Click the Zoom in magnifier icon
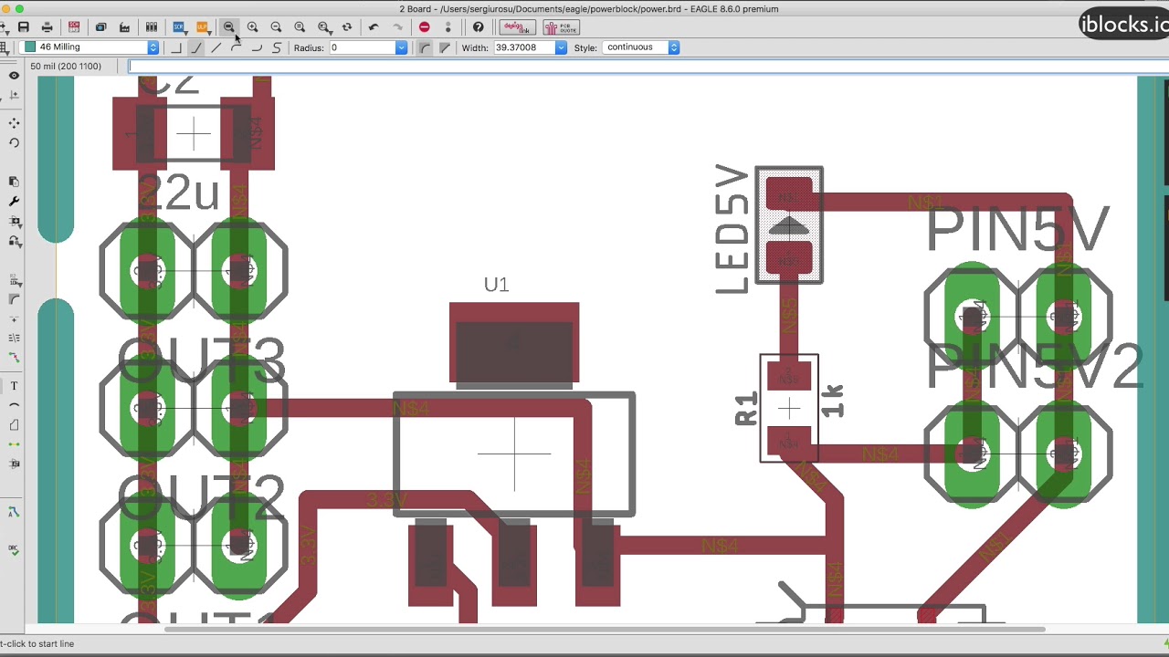 tap(252, 27)
